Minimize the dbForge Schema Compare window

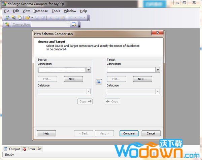click(x=177, y=3)
